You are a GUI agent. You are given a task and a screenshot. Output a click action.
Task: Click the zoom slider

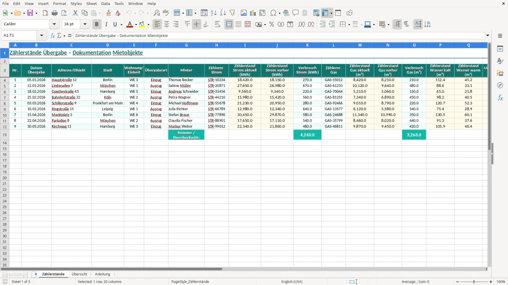pyautogui.click(x=474, y=282)
